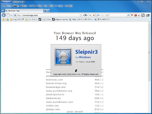Click hckrnews.com in the list
This screenshot has width=152, height=114.
[54, 80]
